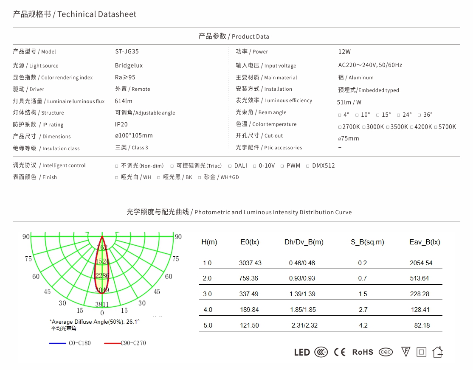Click the 614lm luminous flux value

[x=124, y=101]
